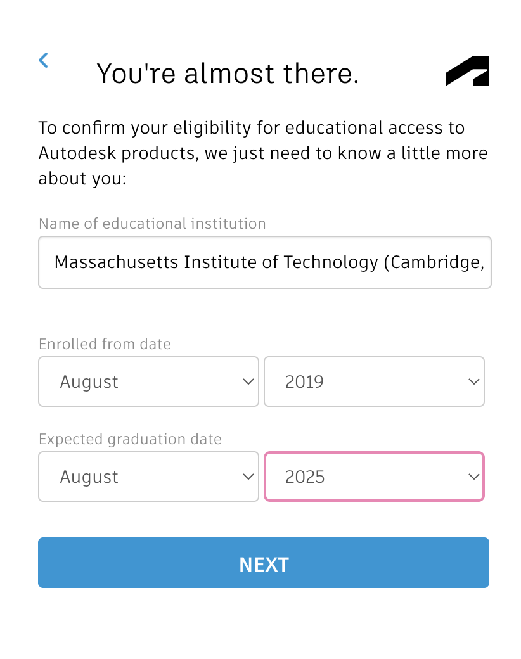
Task: Open the enrolled from month dropdown
Action: (148, 381)
